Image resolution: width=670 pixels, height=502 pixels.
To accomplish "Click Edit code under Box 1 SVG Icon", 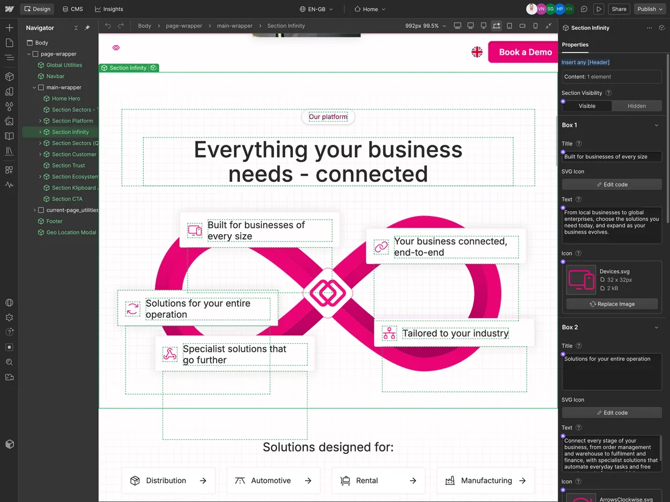I will [x=612, y=184].
